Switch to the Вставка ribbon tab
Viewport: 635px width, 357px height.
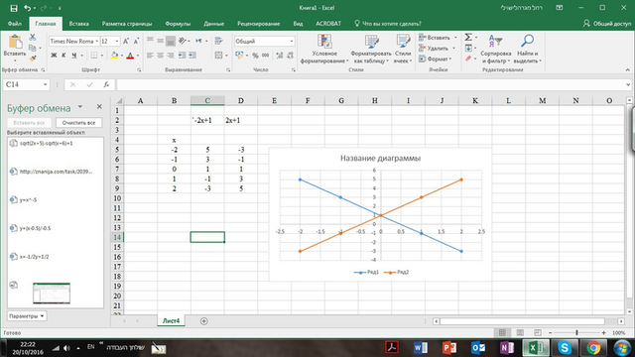click(x=79, y=24)
